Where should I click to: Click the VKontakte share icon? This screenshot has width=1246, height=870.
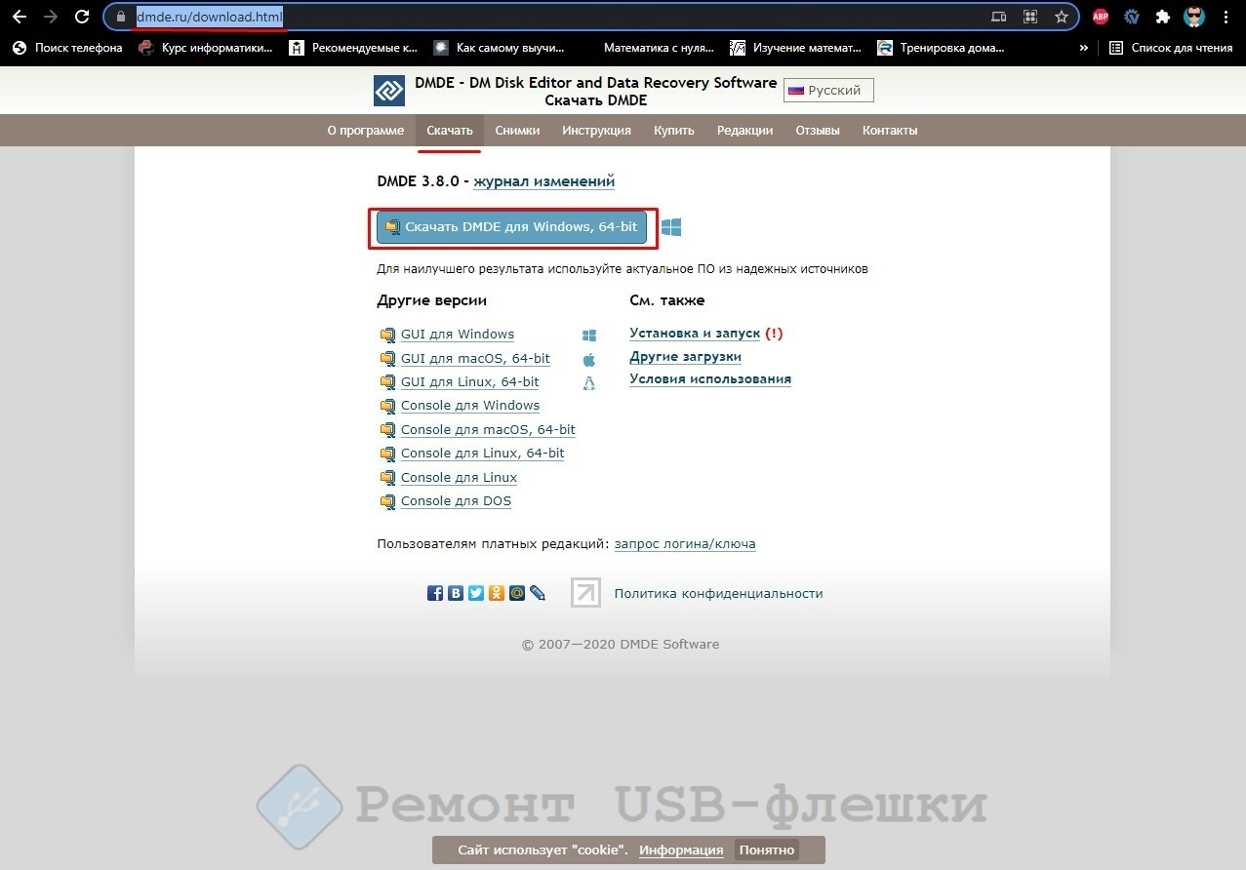click(456, 592)
